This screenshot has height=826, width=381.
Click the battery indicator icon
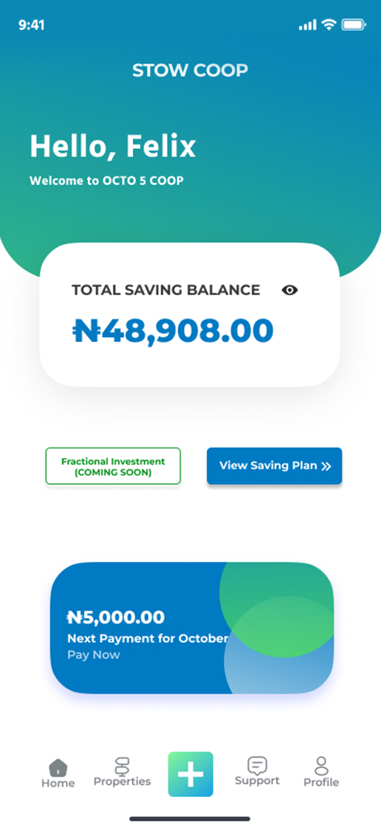353,24
